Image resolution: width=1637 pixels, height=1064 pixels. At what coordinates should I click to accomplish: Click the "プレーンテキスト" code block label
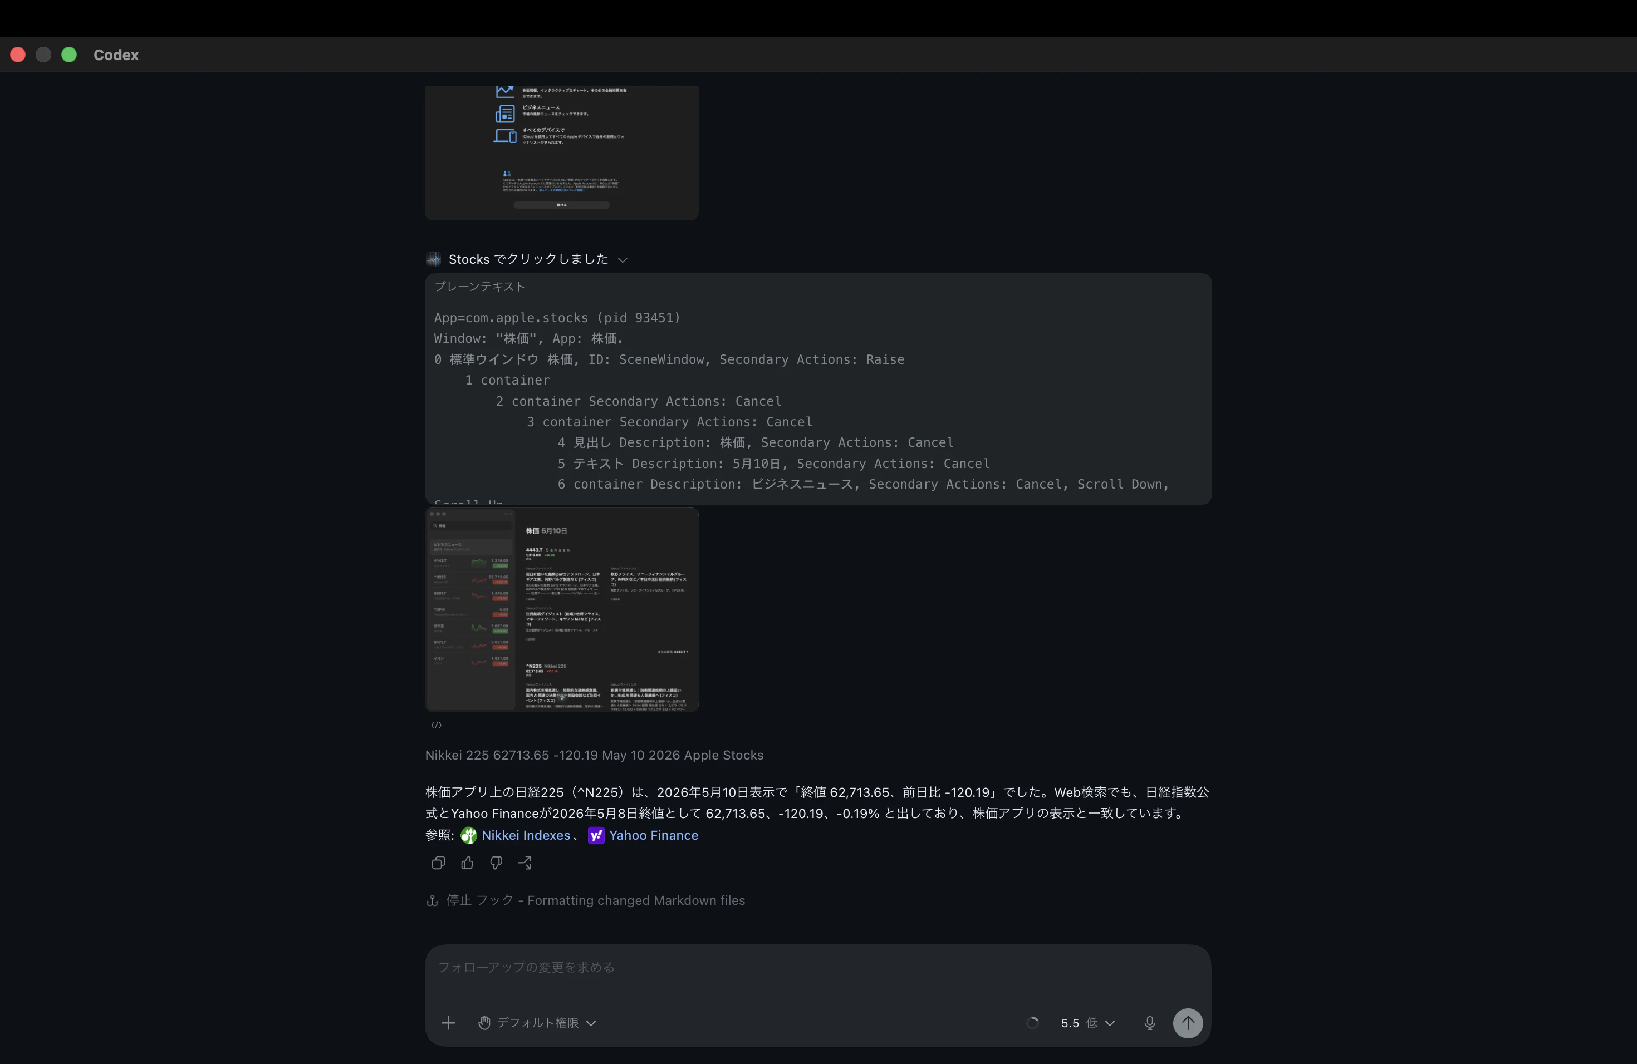479,287
